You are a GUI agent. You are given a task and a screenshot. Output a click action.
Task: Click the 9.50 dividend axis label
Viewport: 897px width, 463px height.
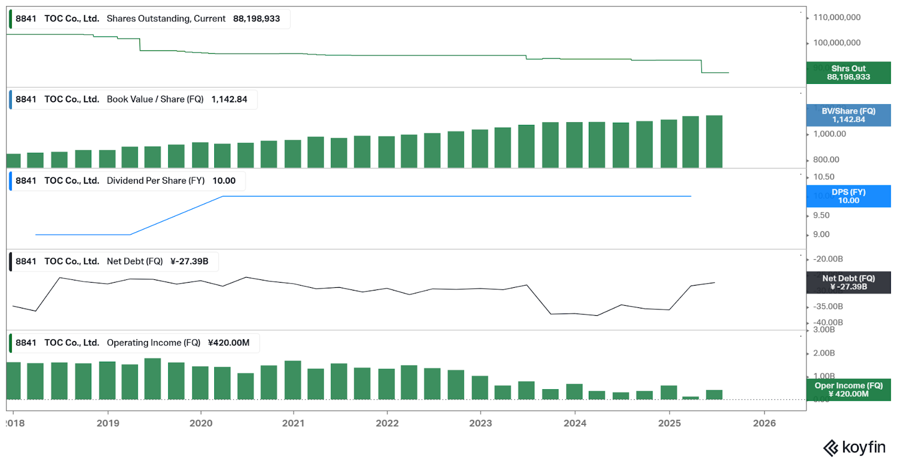821,216
